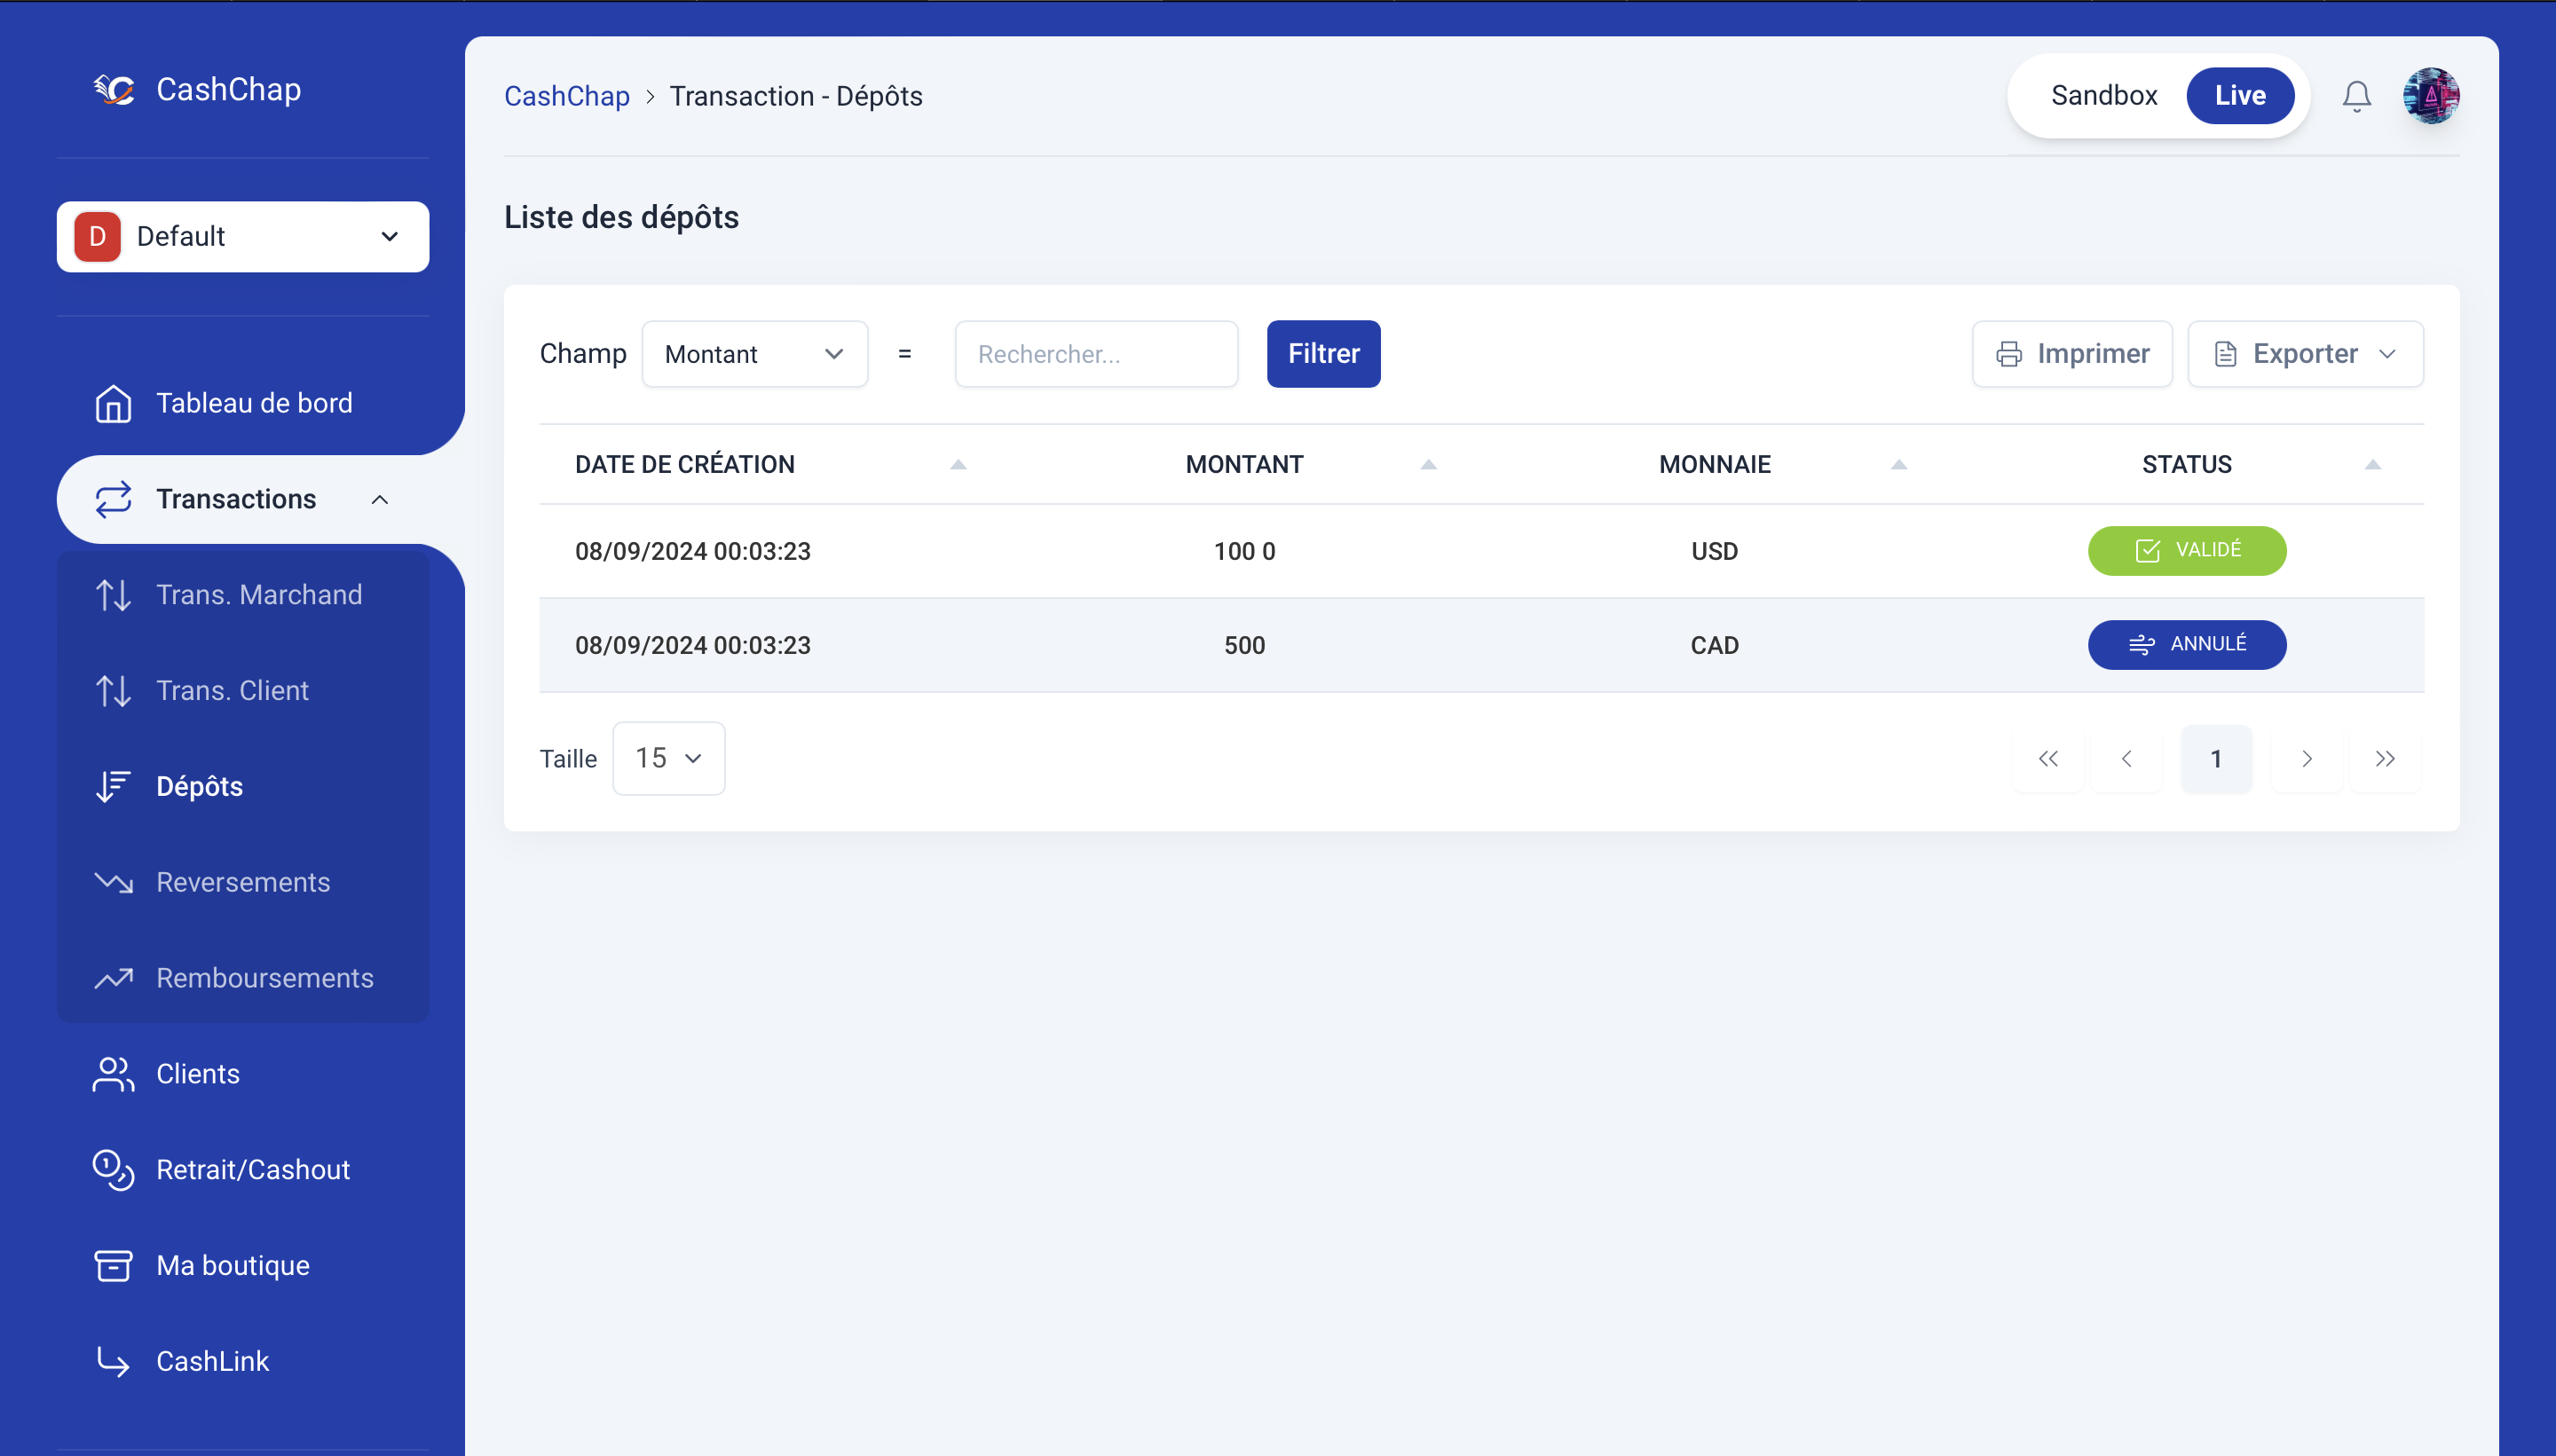Image resolution: width=2556 pixels, height=1456 pixels.
Task: Expand the Exporter dropdown
Action: (x=2305, y=354)
